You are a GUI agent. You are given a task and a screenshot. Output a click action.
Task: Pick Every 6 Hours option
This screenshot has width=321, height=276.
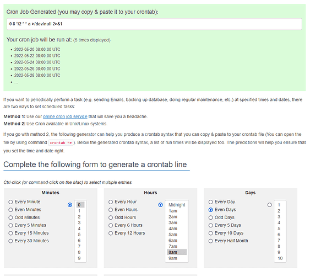coord(111,225)
